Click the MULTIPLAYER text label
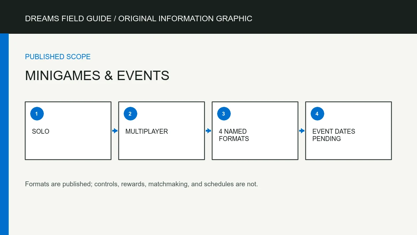417x235 pixels. click(147, 132)
